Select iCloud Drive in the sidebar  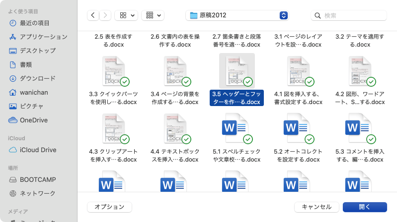(x=32, y=150)
